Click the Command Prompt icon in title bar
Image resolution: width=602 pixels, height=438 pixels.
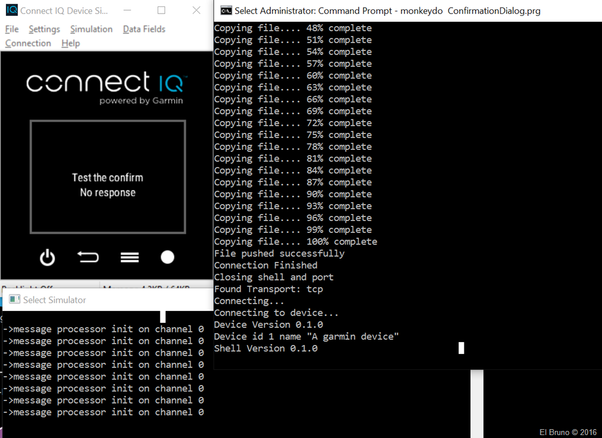pyautogui.click(x=225, y=11)
